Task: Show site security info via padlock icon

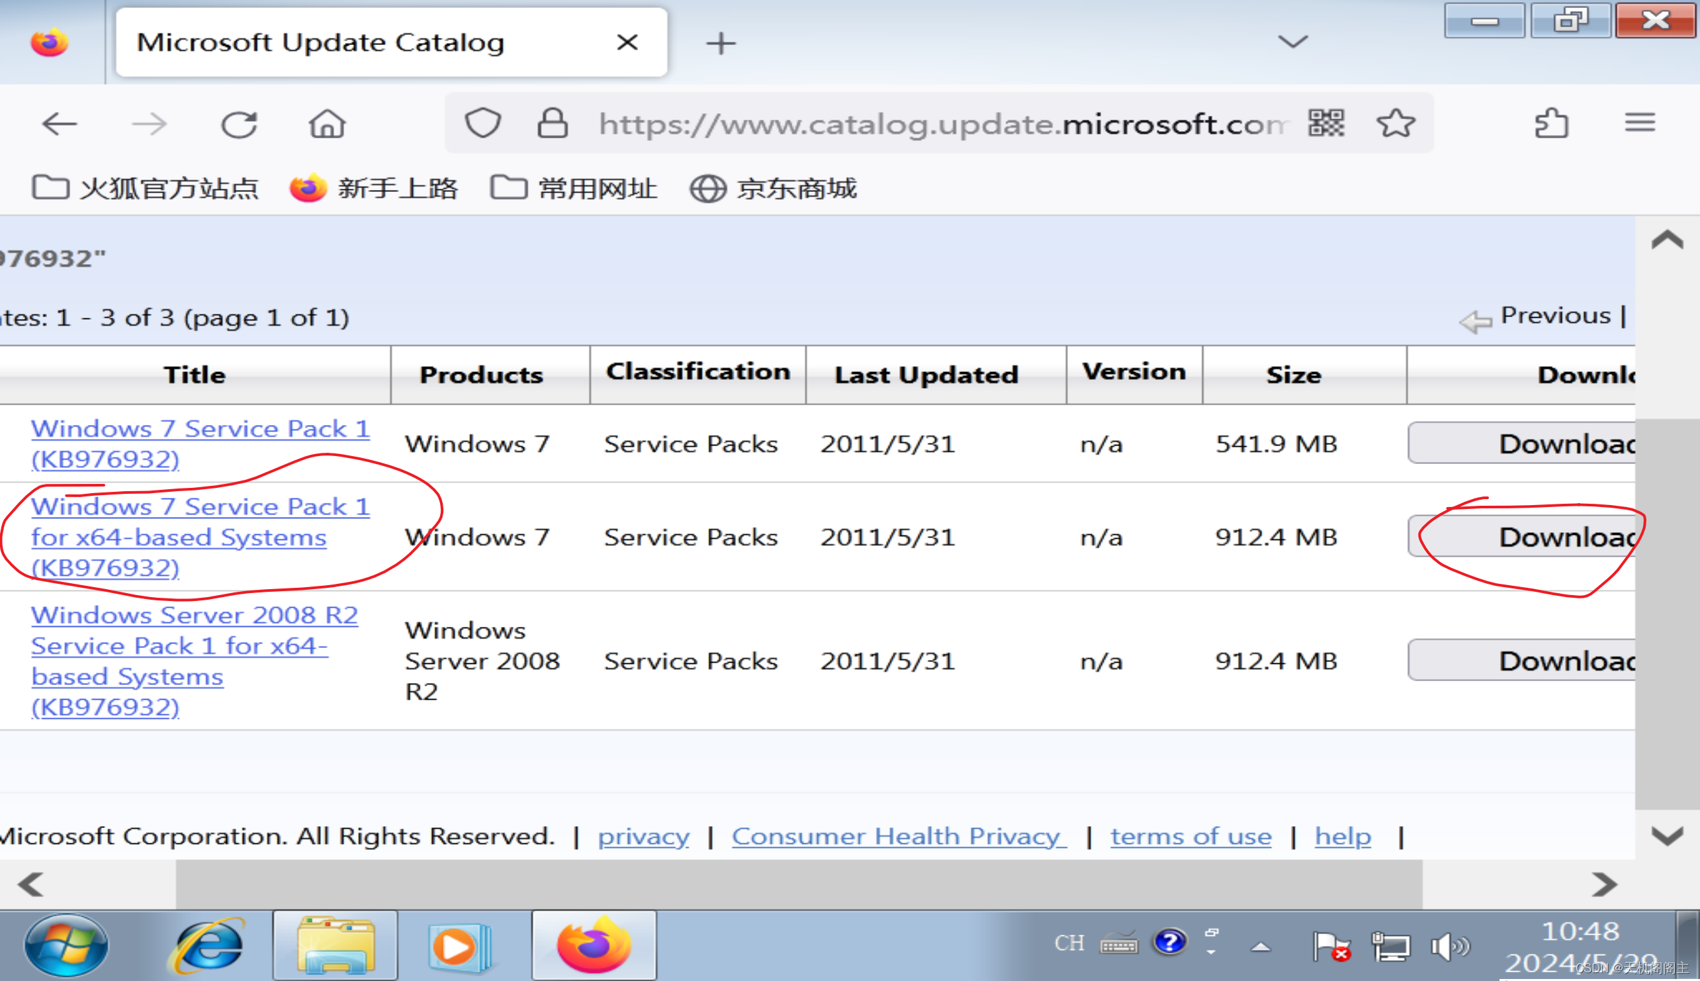Action: [x=553, y=124]
